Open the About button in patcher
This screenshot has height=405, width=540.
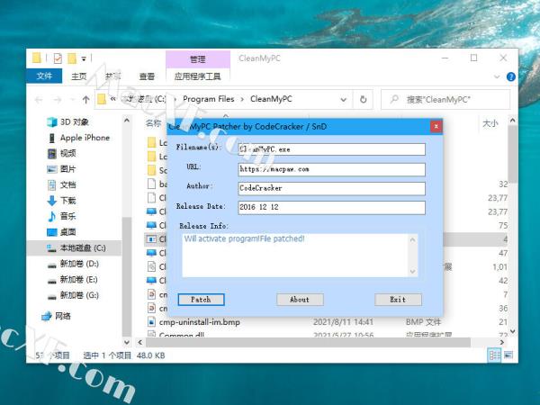[300, 300]
